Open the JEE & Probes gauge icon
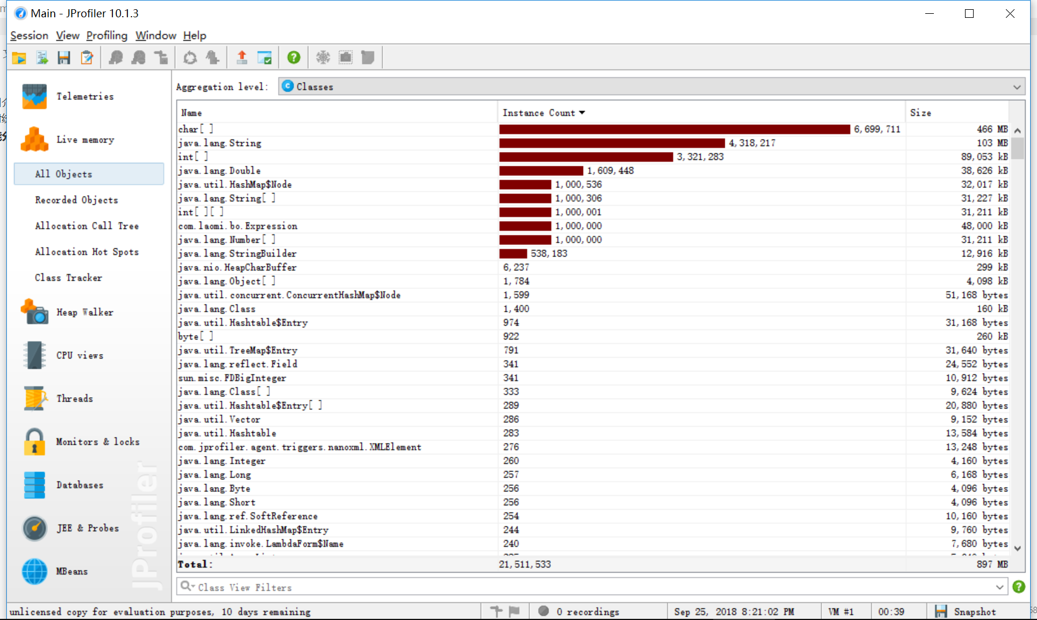 coord(35,528)
